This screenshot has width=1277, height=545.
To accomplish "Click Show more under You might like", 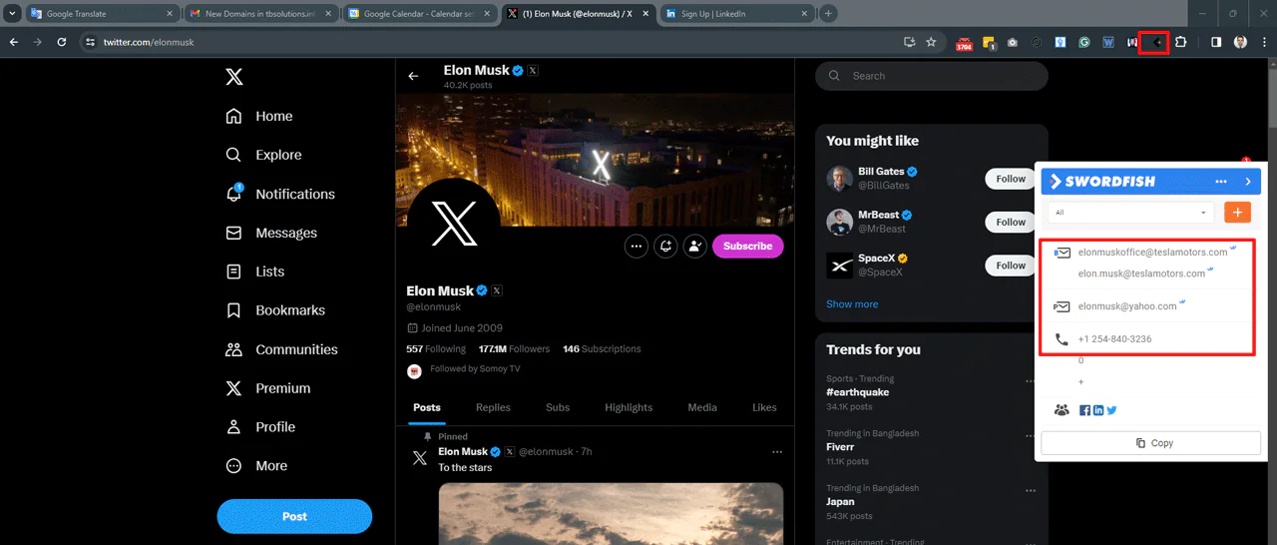I will [852, 304].
